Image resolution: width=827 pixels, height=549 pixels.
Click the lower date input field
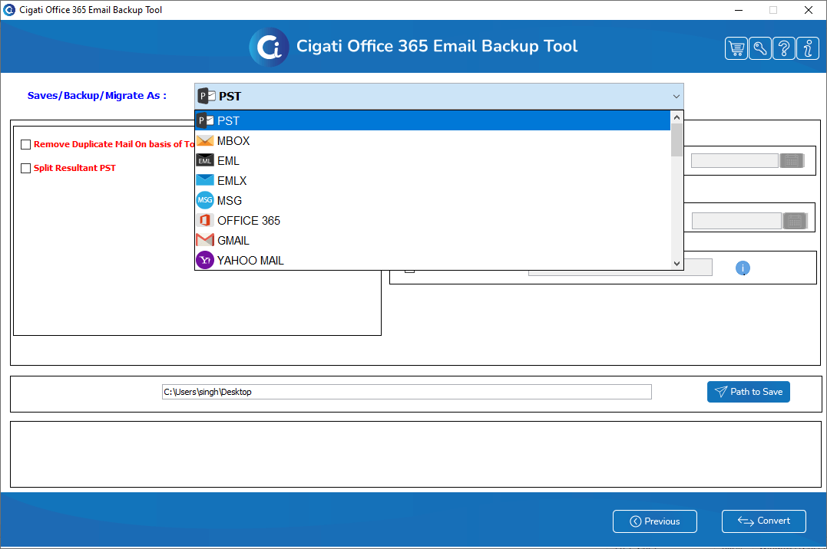(737, 221)
